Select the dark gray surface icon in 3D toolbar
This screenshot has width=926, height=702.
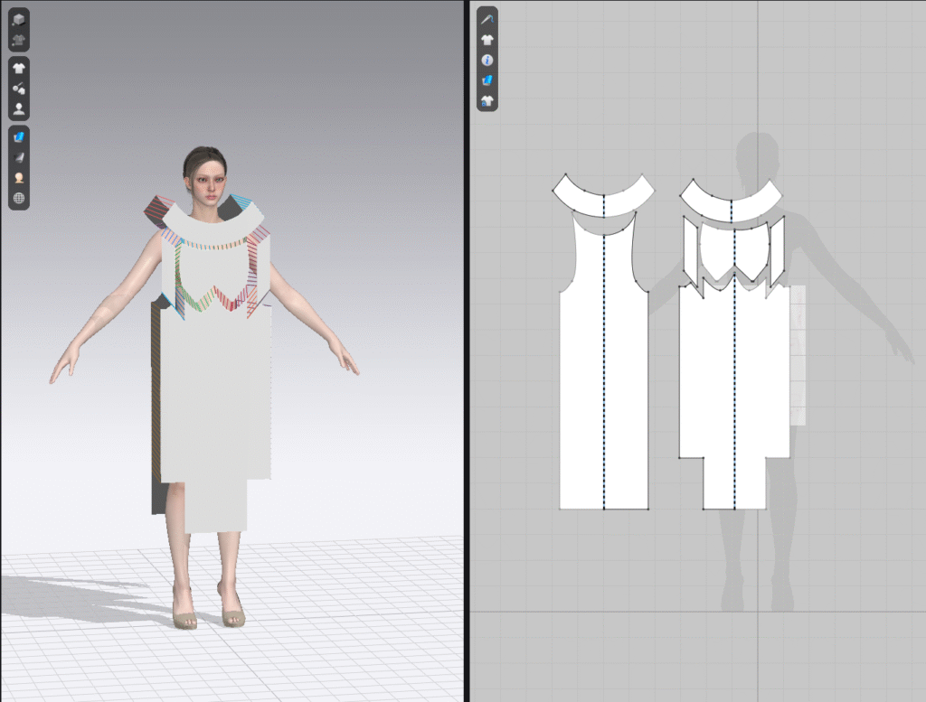coord(19,157)
